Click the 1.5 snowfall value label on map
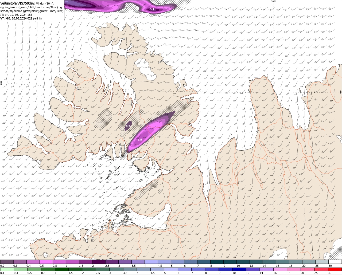This screenshot has height=275, width=342. pos(140,140)
